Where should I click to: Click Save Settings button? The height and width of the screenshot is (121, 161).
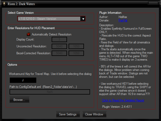(x=68, y=114)
